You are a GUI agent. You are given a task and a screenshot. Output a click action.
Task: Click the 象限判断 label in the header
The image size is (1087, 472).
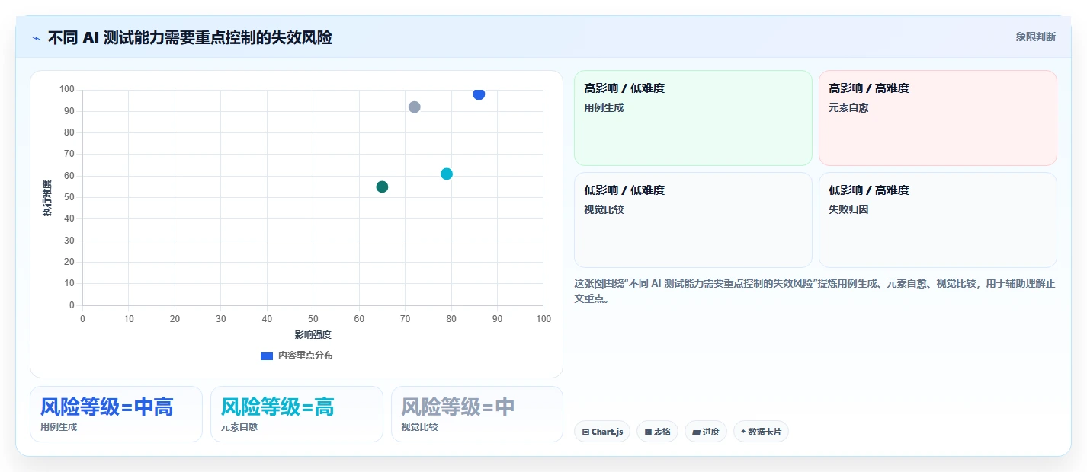(x=1036, y=37)
